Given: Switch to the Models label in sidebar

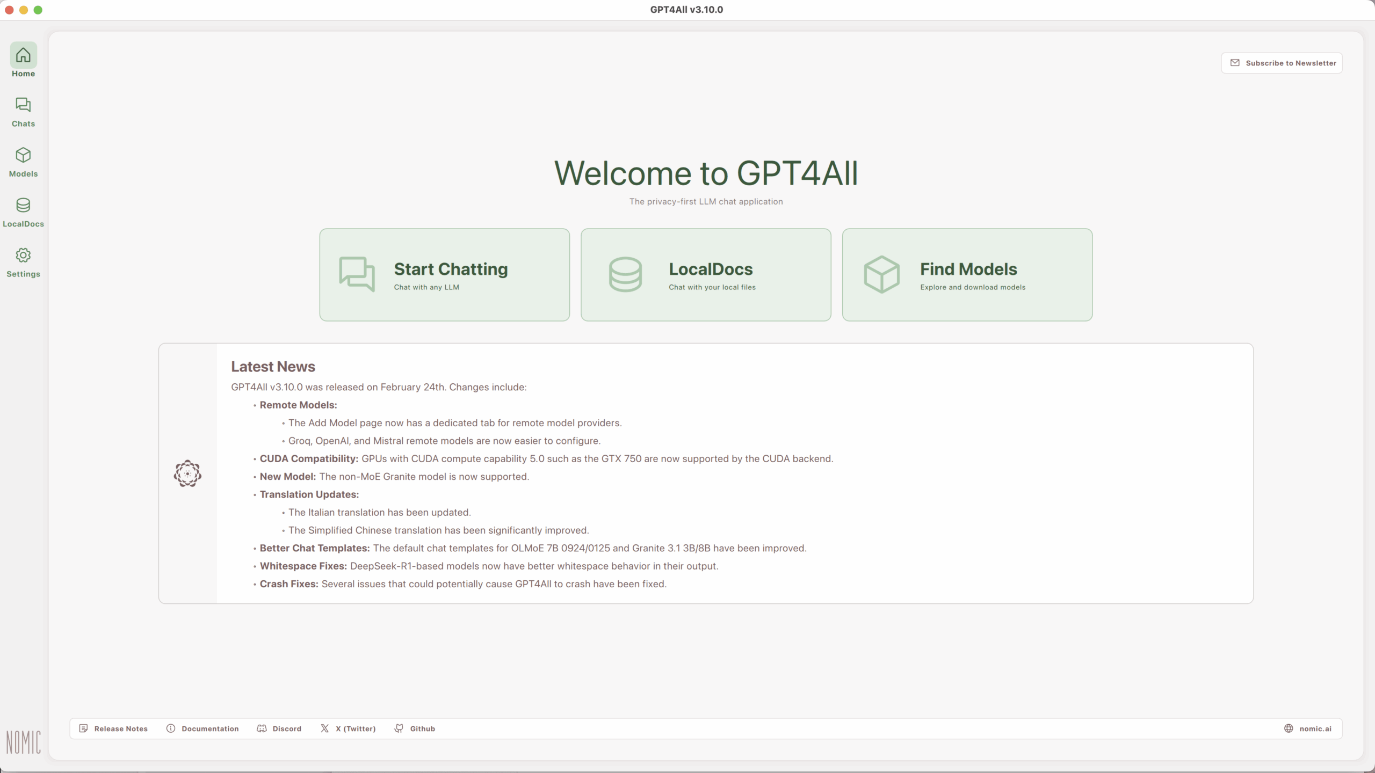Looking at the screenshot, I should click(x=23, y=174).
